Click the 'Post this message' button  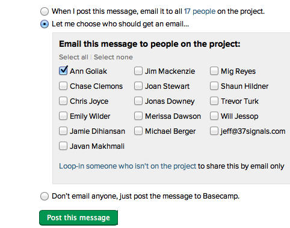(x=78, y=218)
